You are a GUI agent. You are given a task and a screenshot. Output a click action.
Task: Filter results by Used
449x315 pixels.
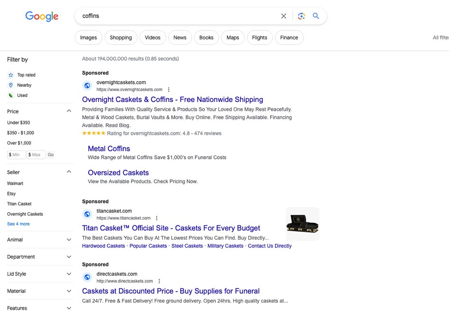tap(22, 95)
